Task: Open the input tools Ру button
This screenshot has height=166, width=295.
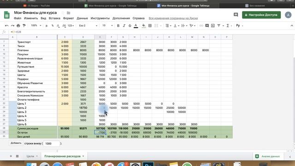Action: tap(238, 26)
